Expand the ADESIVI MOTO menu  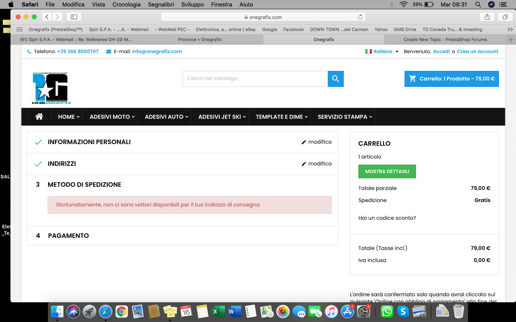112,117
